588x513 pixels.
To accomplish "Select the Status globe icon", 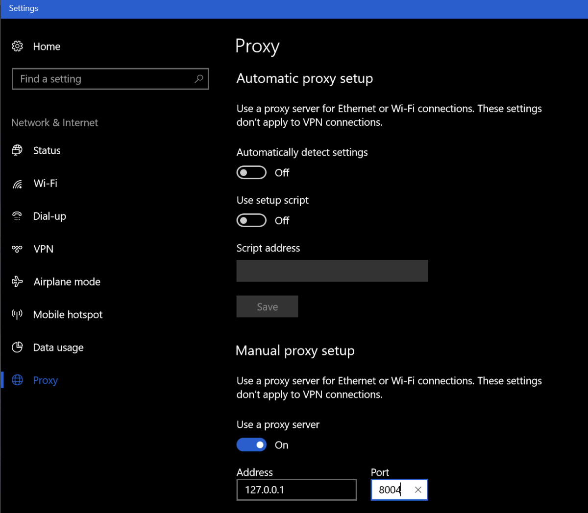I will point(17,150).
